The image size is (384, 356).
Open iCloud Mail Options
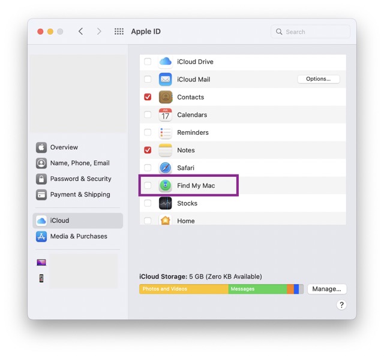(318, 79)
